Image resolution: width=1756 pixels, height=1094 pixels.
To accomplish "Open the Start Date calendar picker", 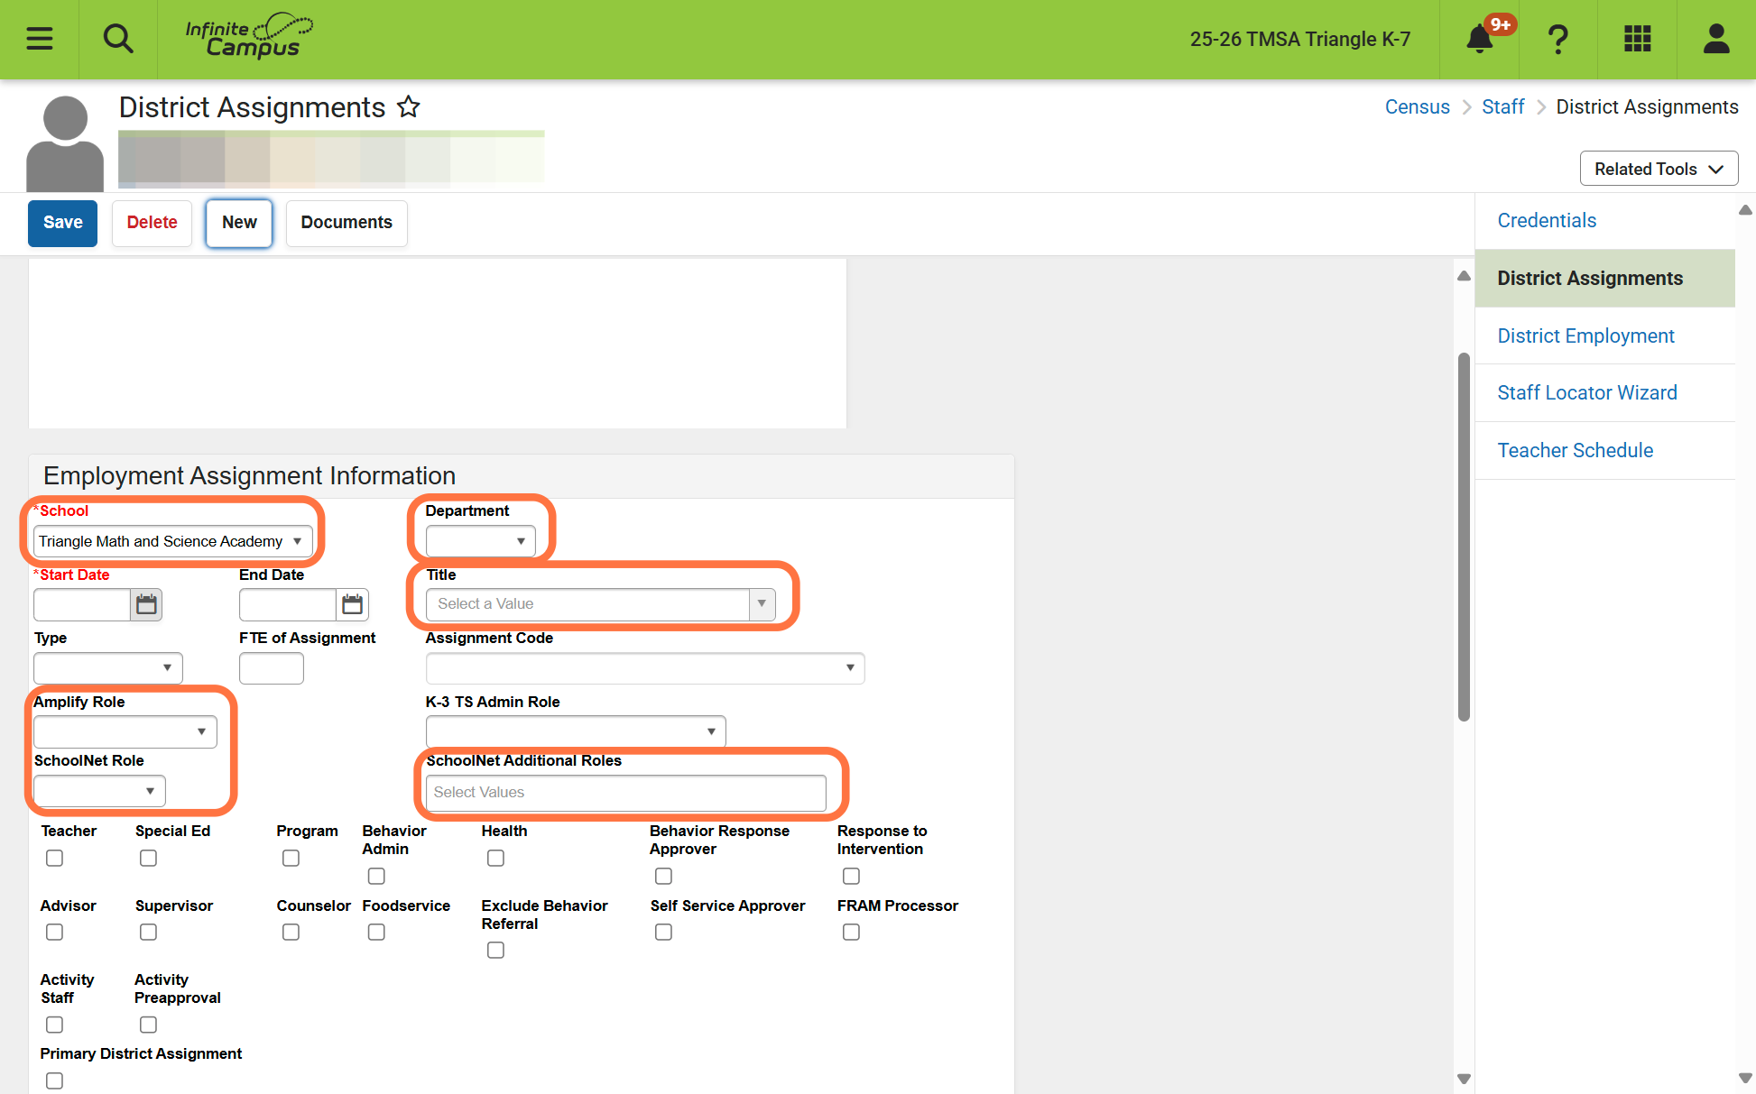I will [x=146, y=604].
